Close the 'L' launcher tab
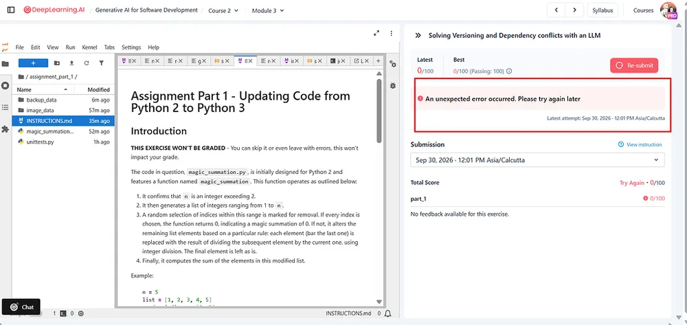 [x=366, y=61]
